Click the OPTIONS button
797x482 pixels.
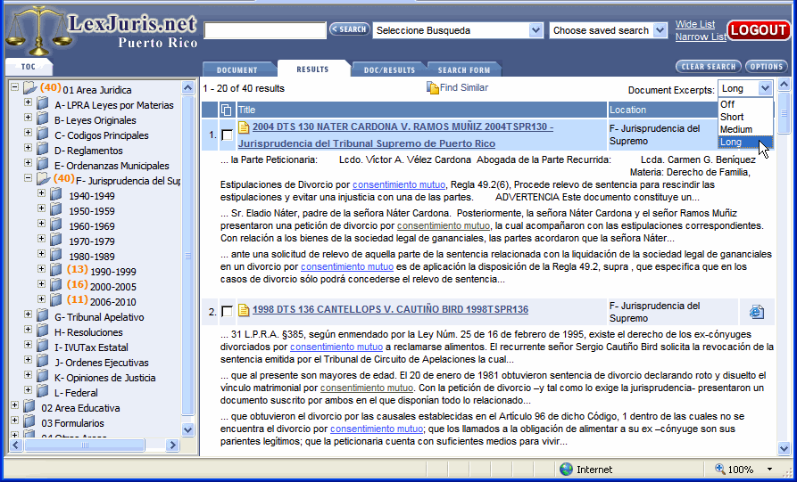point(767,67)
